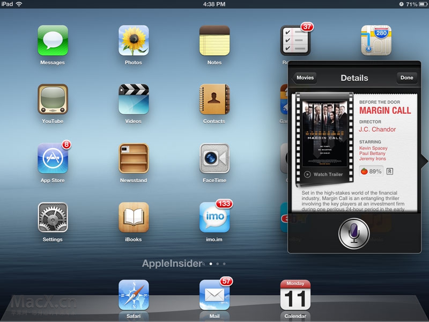Open the Messages app
This screenshot has width=429, height=322.
tap(53, 41)
